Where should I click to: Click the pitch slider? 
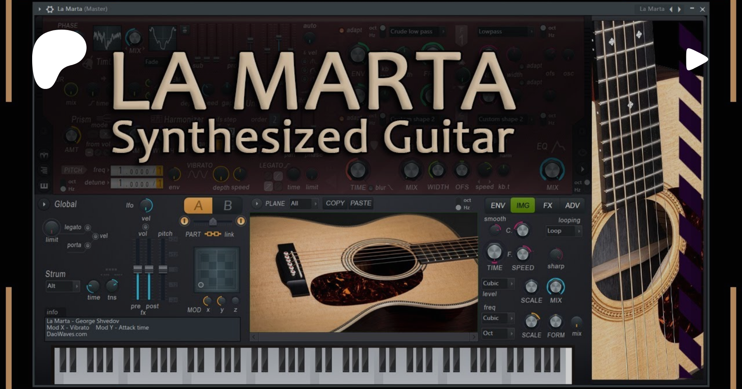point(163,270)
